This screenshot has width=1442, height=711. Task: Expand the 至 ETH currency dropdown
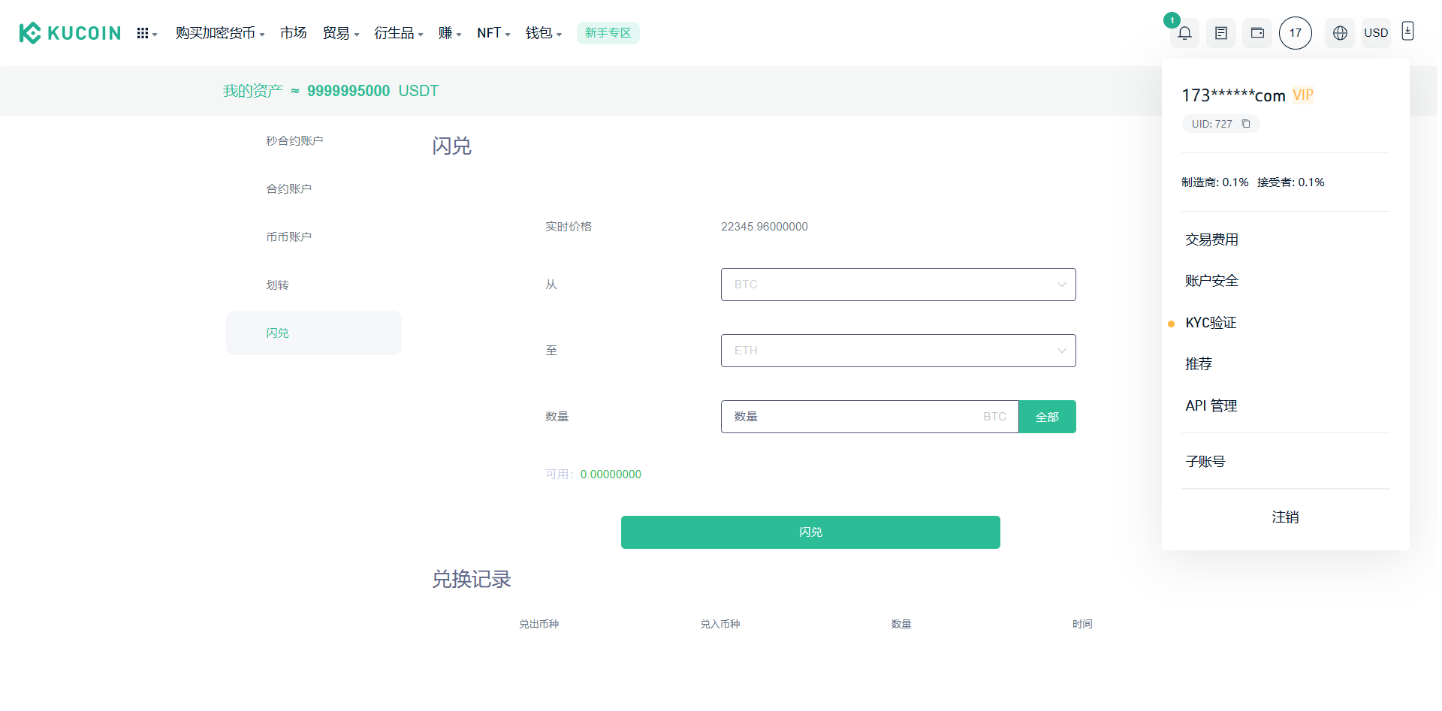(x=898, y=351)
